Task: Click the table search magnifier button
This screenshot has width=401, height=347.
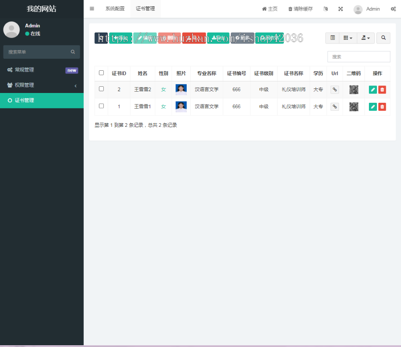Action: 383,38
